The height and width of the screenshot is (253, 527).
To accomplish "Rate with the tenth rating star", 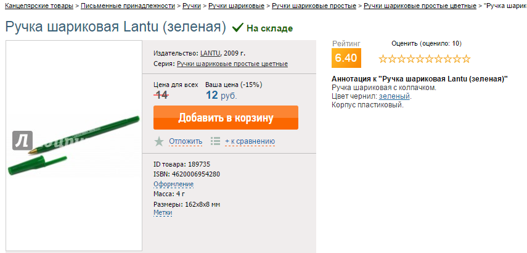I will [x=466, y=59].
